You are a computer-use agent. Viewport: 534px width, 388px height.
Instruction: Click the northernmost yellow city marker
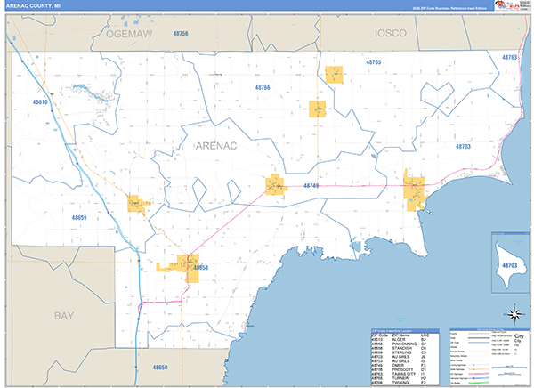pos(335,75)
